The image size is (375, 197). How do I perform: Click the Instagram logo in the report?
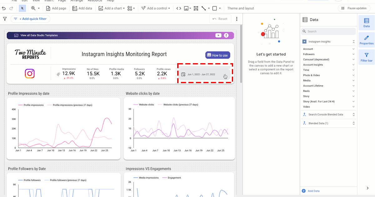point(30,73)
